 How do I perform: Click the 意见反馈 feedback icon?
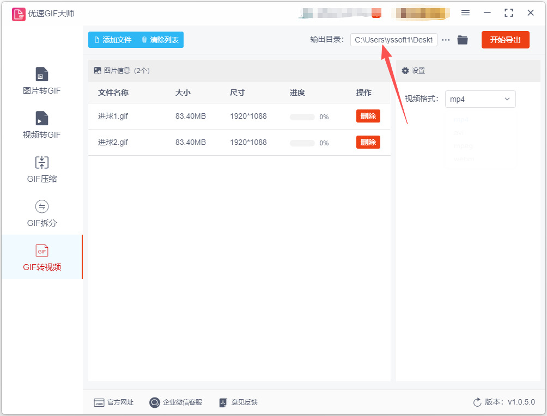(x=223, y=402)
